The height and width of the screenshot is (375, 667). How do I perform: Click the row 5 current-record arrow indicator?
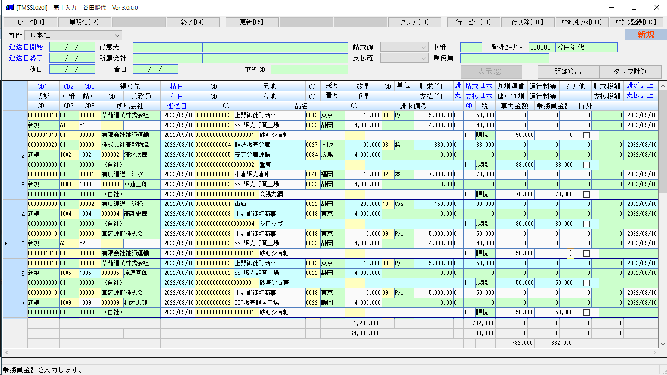pos(6,243)
